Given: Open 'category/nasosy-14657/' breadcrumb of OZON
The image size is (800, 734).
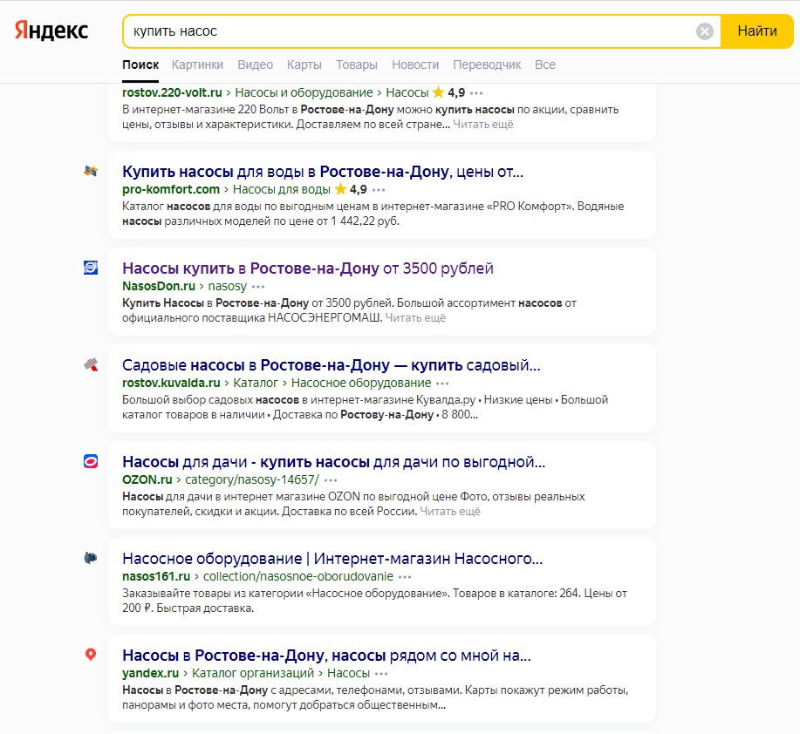Looking at the screenshot, I should coord(252,479).
